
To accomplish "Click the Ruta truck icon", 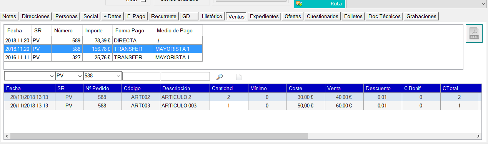I will coord(299,3).
